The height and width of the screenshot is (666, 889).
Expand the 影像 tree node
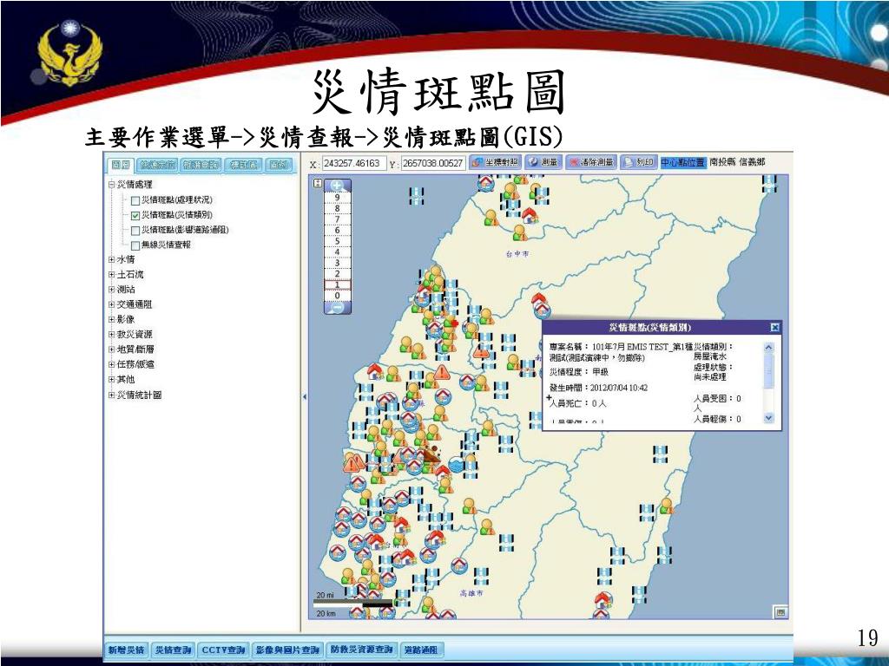coord(112,319)
